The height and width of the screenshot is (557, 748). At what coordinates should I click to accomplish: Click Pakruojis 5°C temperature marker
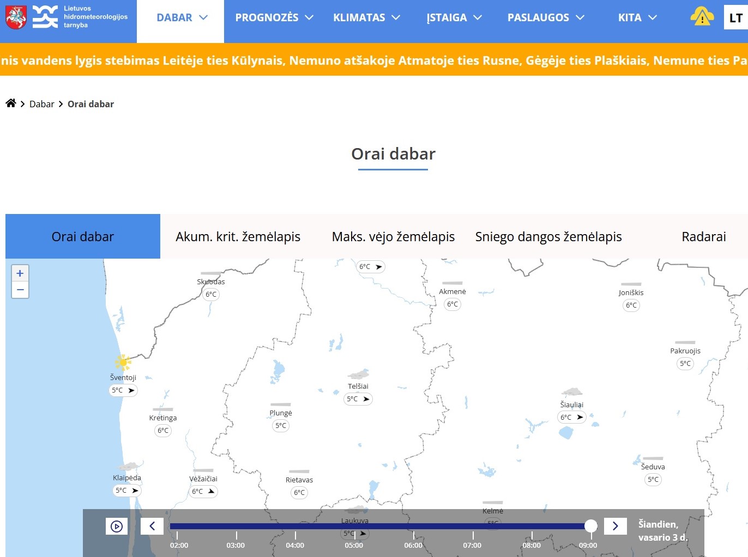coord(685,364)
